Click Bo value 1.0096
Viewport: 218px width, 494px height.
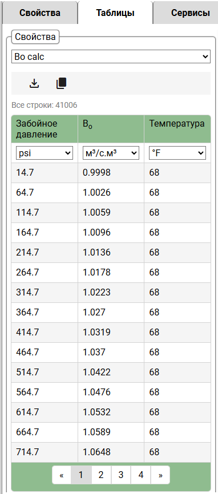click(x=111, y=233)
